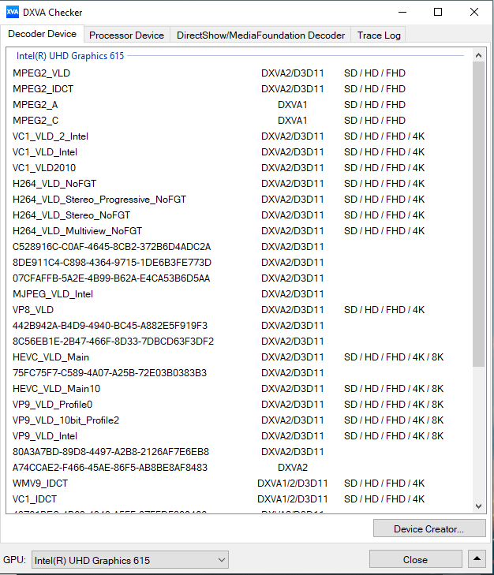Select the WMV9_IDCT row
This screenshot has width=494, height=575.
coord(238,483)
